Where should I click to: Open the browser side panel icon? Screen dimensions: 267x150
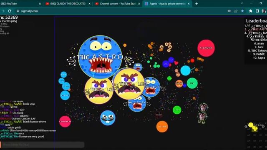point(257,11)
